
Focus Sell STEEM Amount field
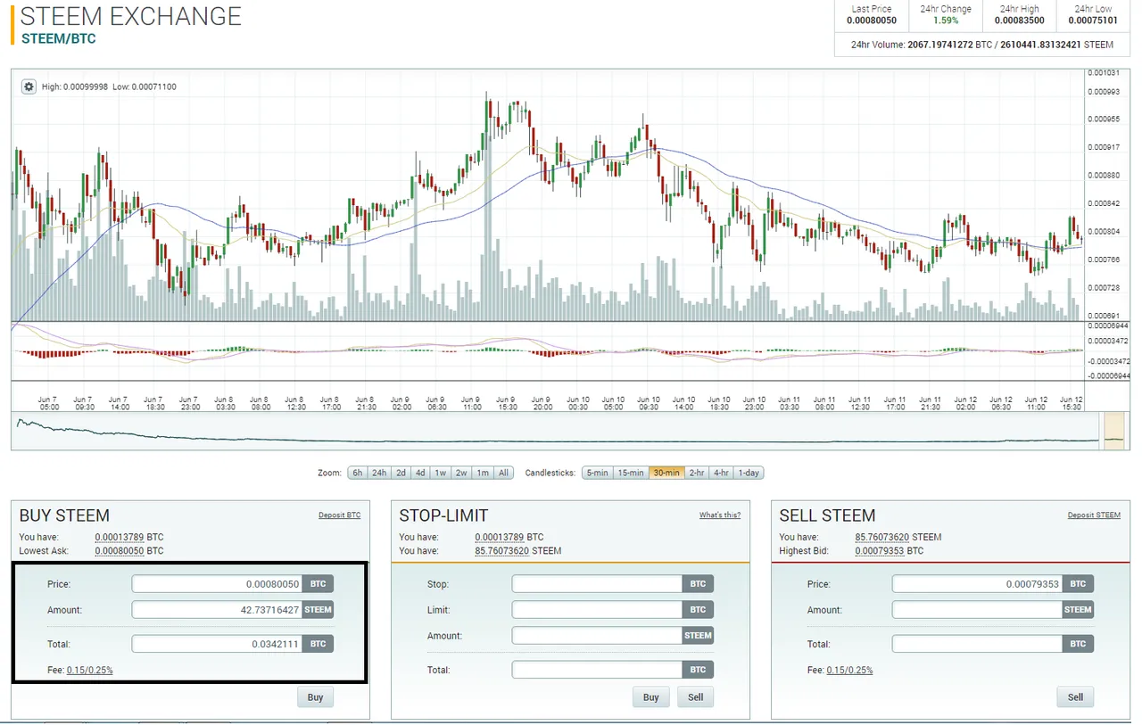click(977, 610)
